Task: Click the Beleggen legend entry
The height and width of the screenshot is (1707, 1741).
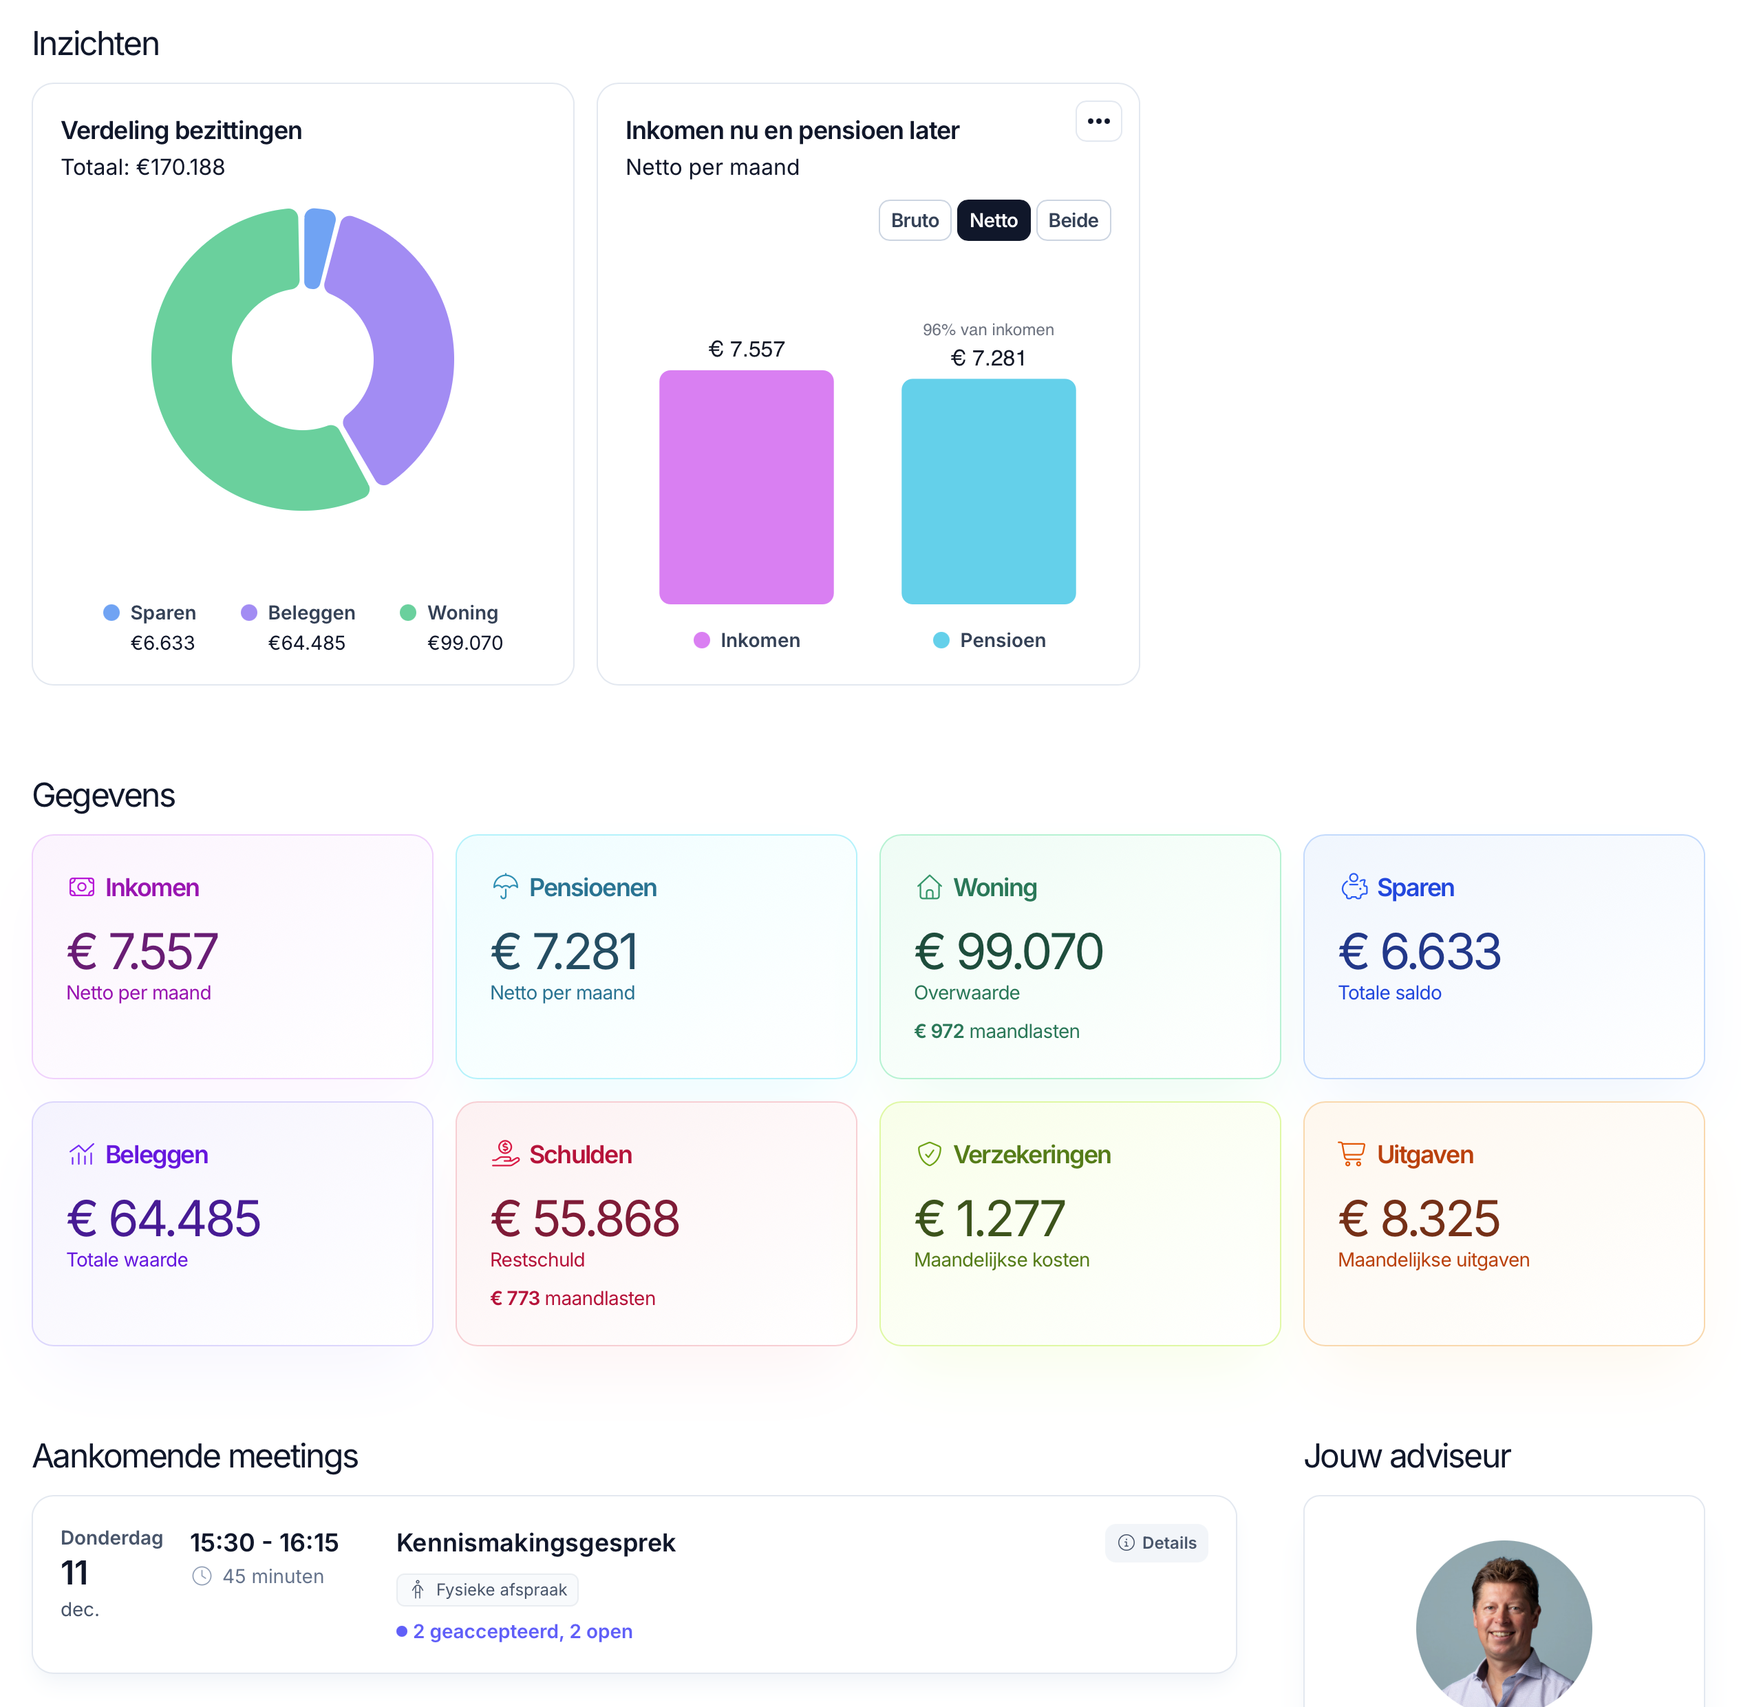Action: click(310, 613)
